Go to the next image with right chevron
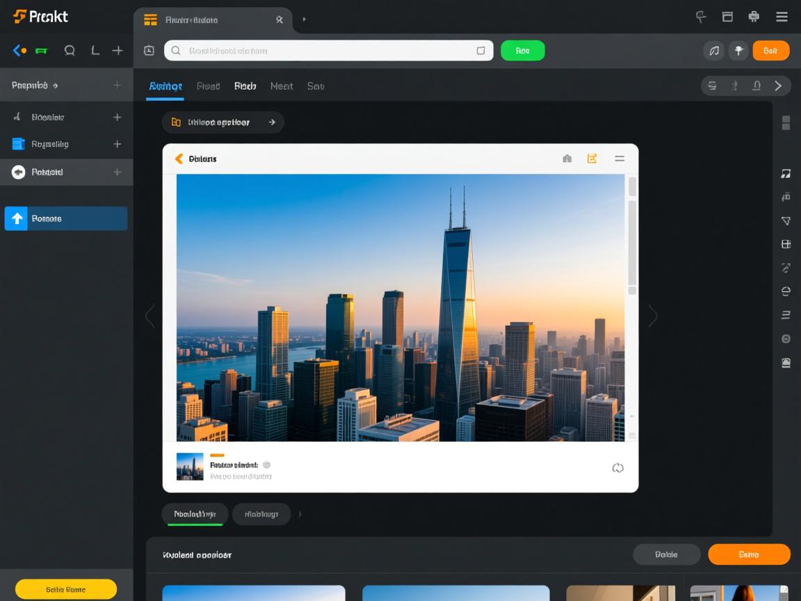 pos(652,316)
